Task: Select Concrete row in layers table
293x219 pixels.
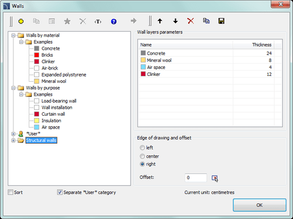Action: (210, 53)
